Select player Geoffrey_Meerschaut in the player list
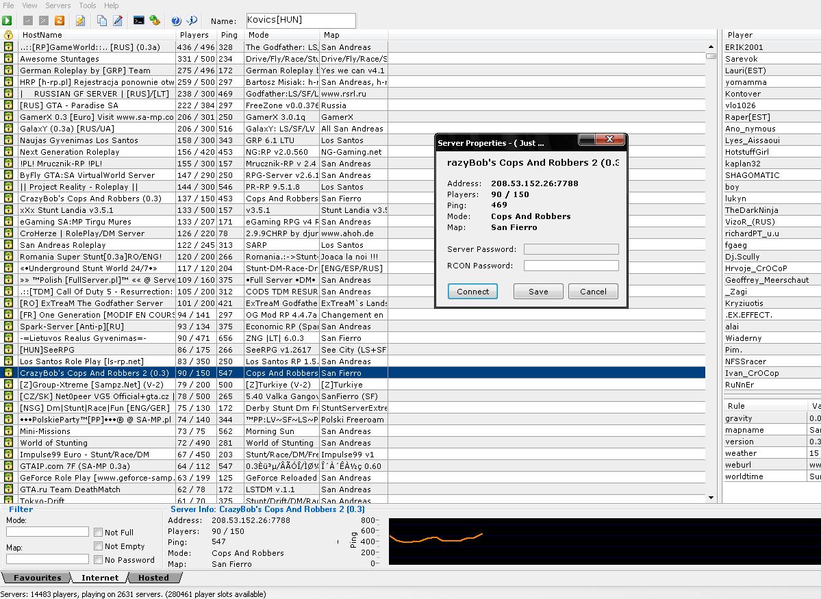This screenshot has height=599, width=821. (x=772, y=280)
